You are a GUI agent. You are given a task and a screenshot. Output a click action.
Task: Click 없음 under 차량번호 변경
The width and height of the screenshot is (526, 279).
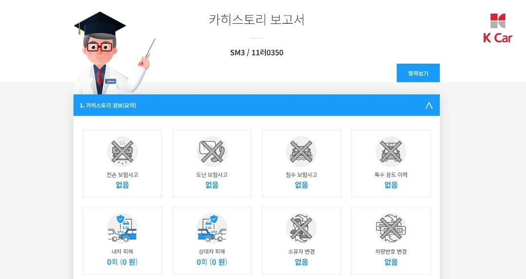(x=391, y=262)
